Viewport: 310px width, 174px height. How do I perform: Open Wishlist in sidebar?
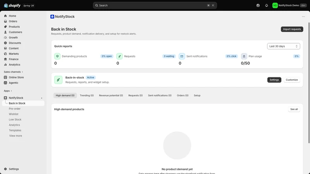14,114
